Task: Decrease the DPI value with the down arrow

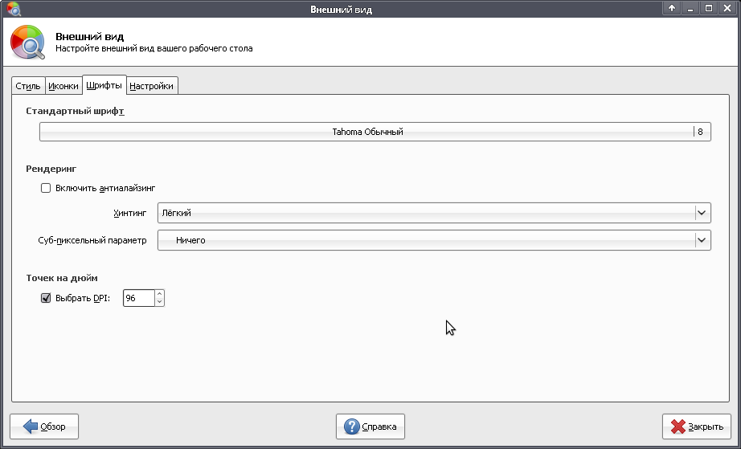Action: [159, 302]
